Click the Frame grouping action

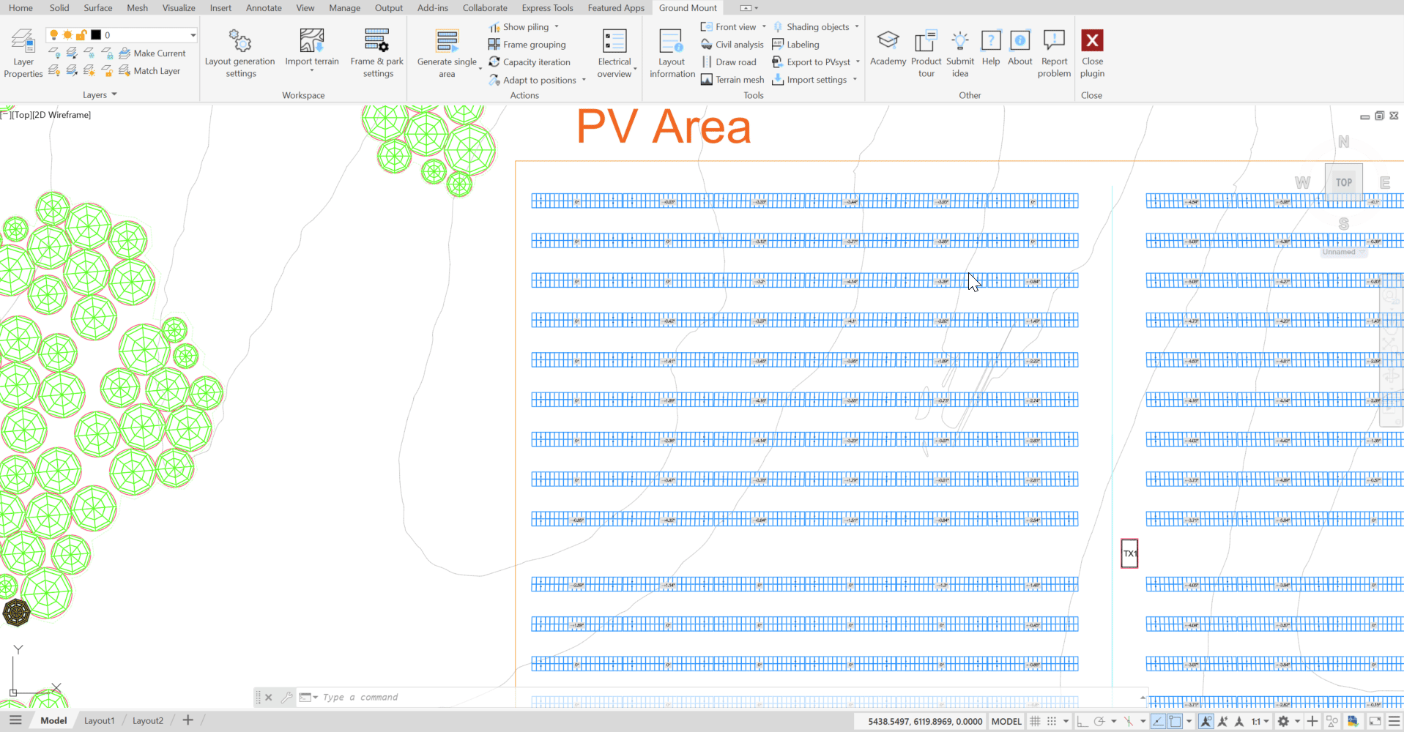coord(527,45)
